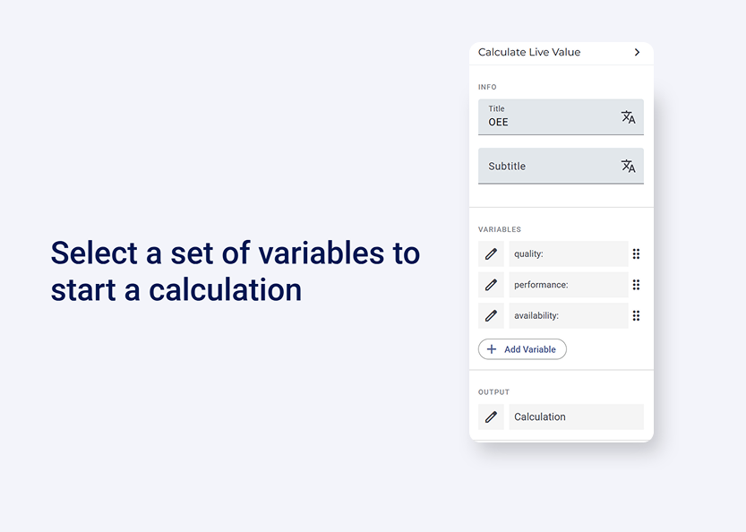Edit the quality variable pencil icon
This screenshot has width=746, height=532.
pyautogui.click(x=491, y=254)
